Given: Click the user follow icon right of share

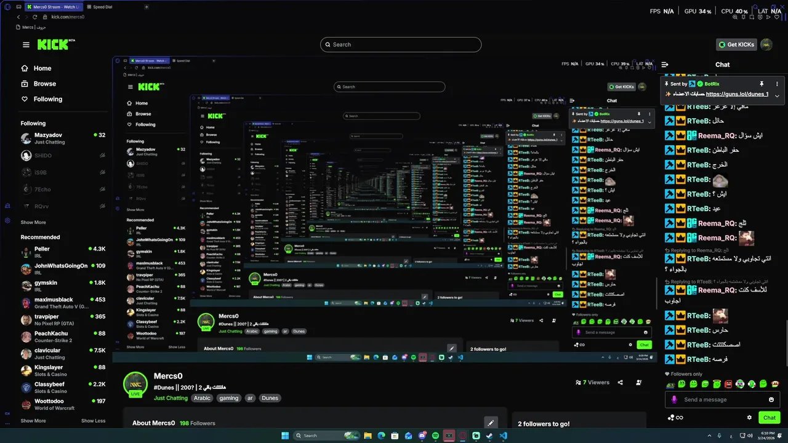Looking at the screenshot, I should click(638, 382).
